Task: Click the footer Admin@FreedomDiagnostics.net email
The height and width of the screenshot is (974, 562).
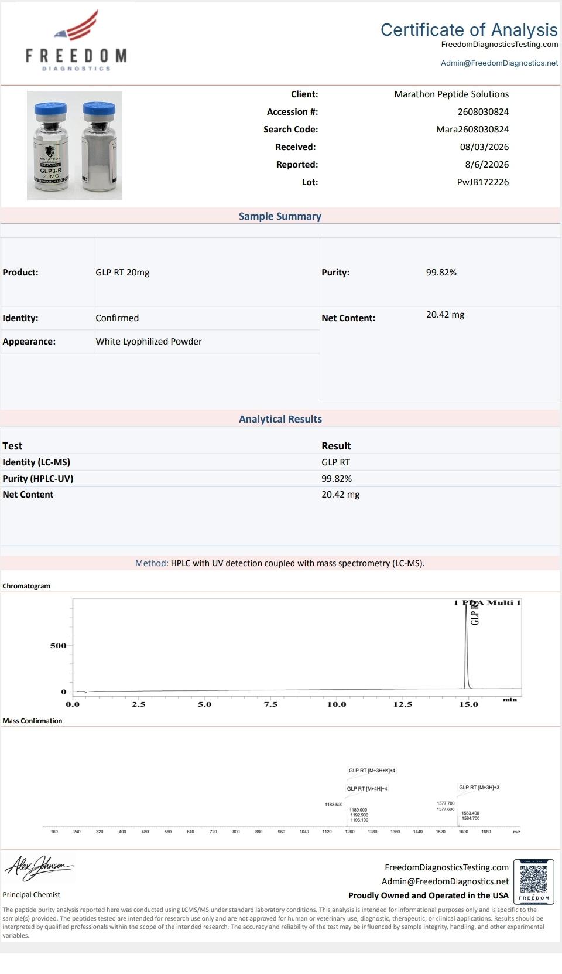Action: coord(445,881)
